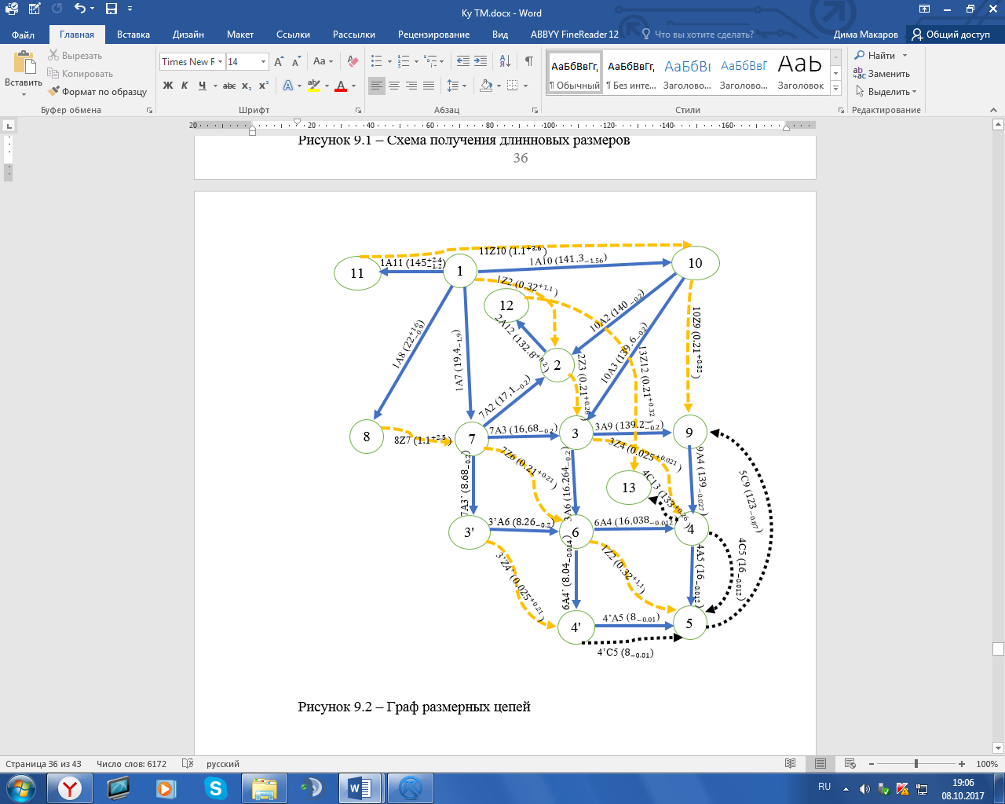
Task: Increase the paragraph indent
Action: pyautogui.click(x=481, y=61)
